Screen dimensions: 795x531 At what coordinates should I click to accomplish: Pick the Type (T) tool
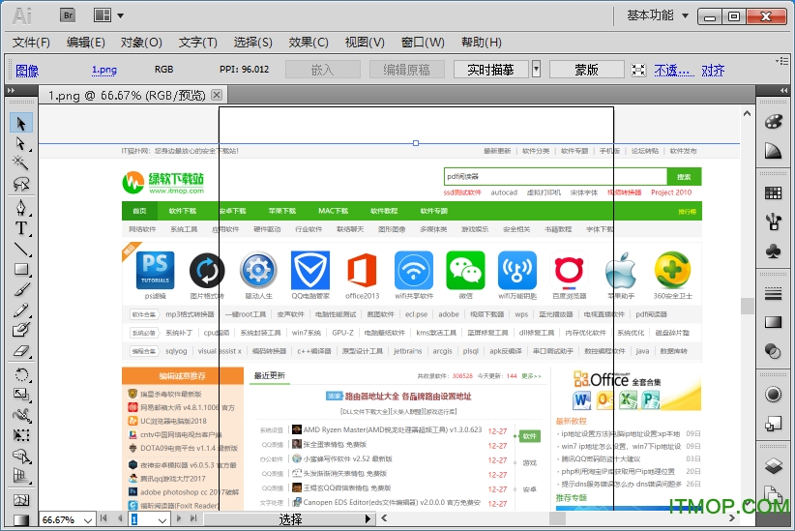coord(20,228)
